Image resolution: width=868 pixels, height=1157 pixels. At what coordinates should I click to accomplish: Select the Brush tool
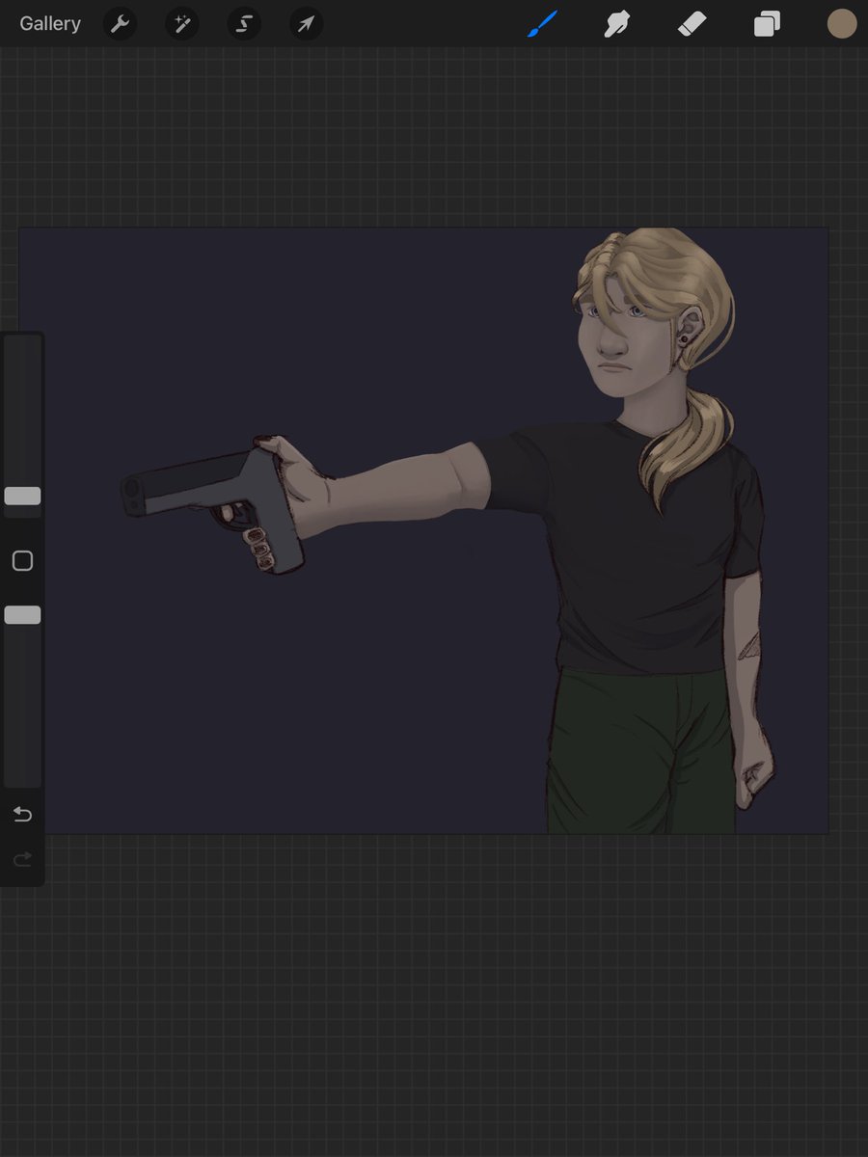coord(543,24)
